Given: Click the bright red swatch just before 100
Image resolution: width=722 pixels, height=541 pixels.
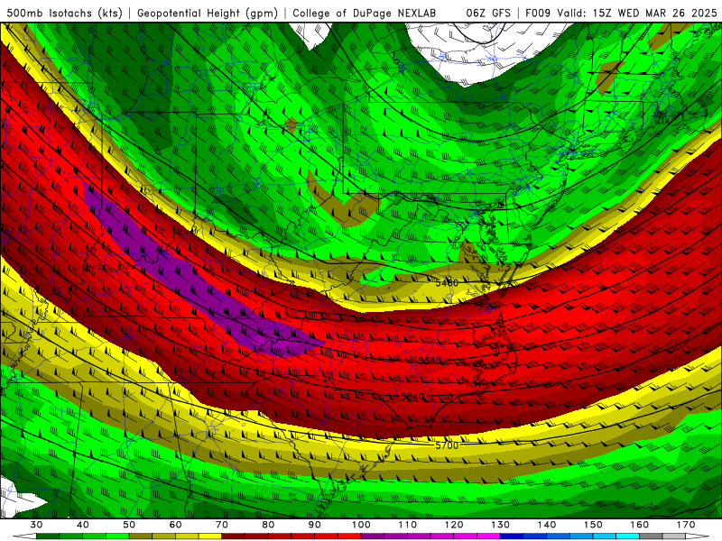Looking at the screenshot, I should tap(349, 536).
